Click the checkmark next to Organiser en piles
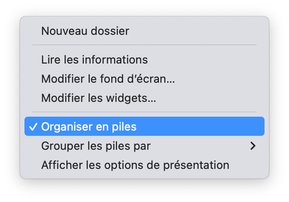289x202 pixels. (x=33, y=127)
